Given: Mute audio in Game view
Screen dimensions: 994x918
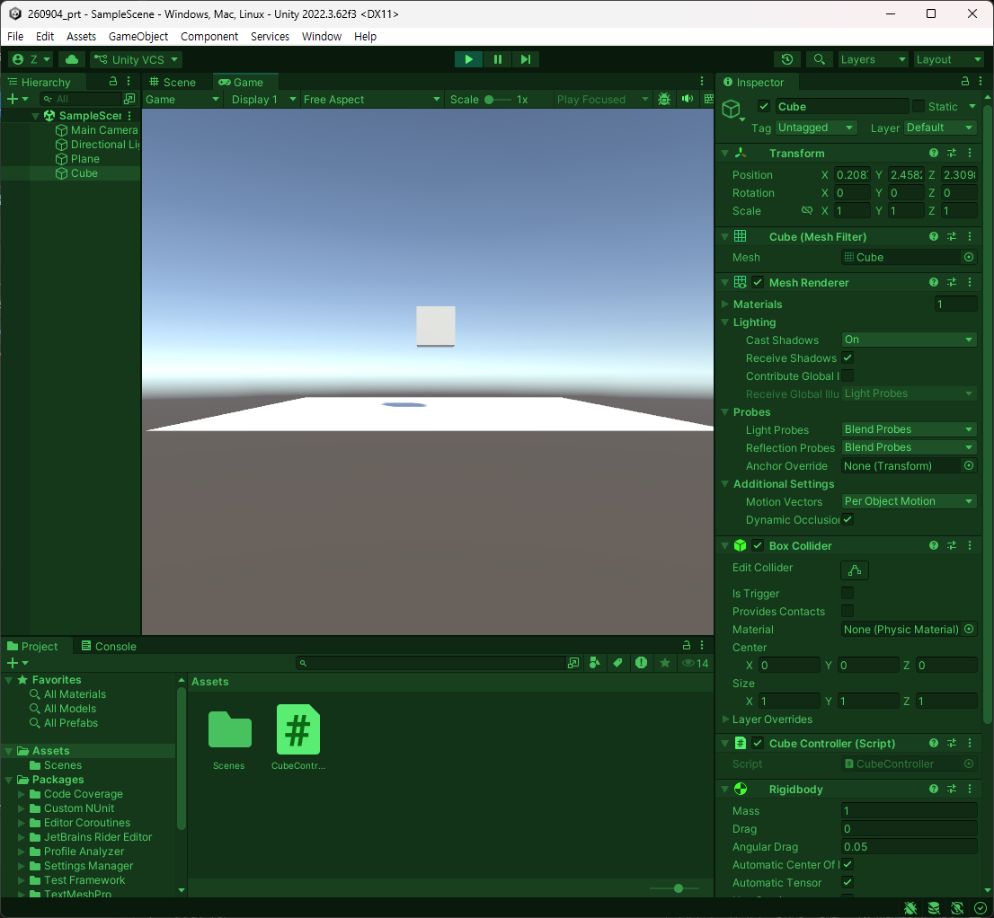Looking at the screenshot, I should 688,100.
